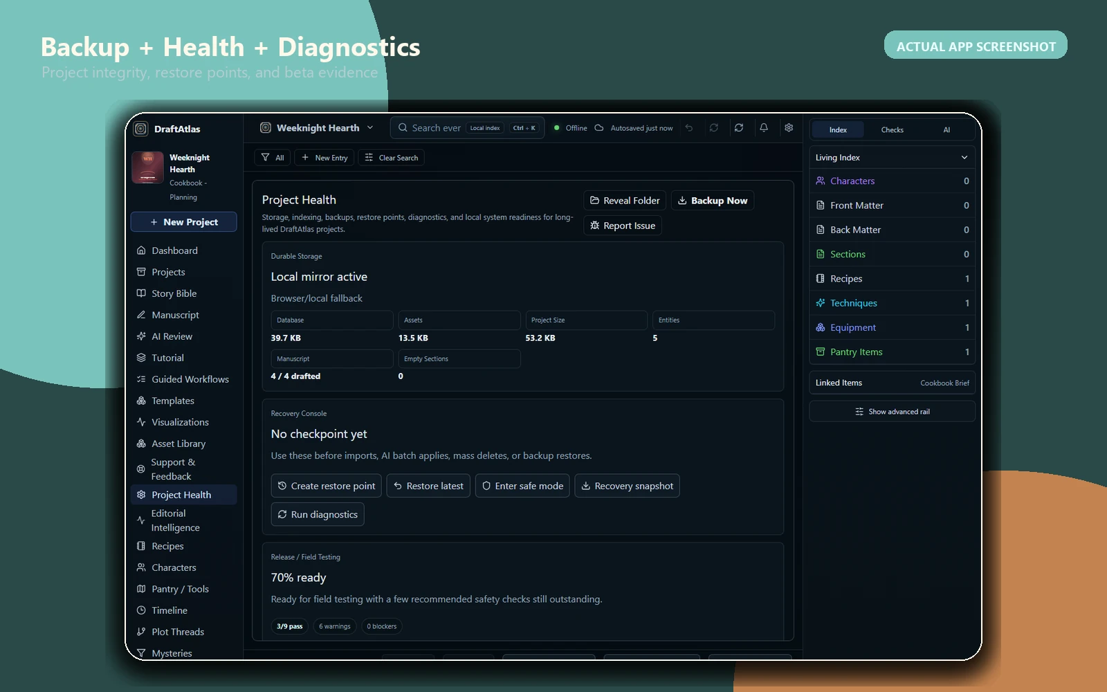Click the 0 blockers badge
This screenshot has height=692, width=1107.
click(382, 626)
